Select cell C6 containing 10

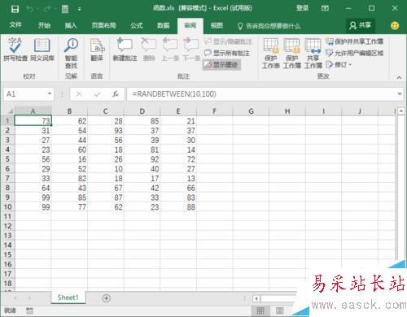point(106,169)
